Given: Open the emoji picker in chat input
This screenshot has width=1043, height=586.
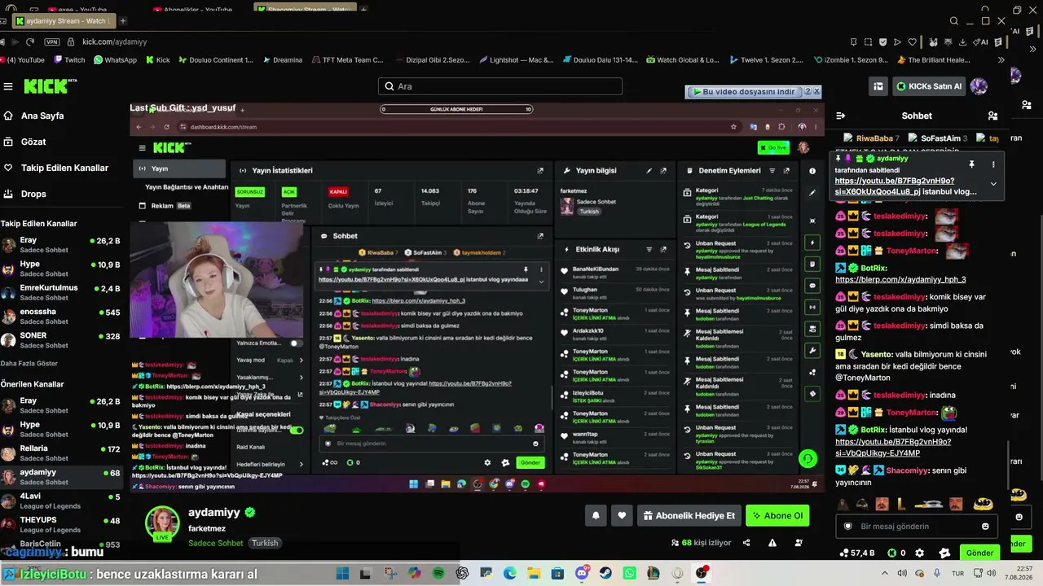Looking at the screenshot, I should (985, 527).
